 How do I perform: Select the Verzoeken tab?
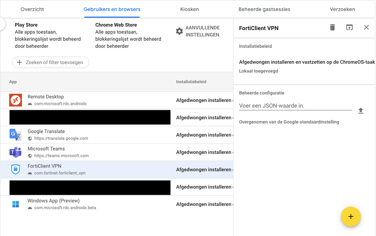click(x=342, y=9)
